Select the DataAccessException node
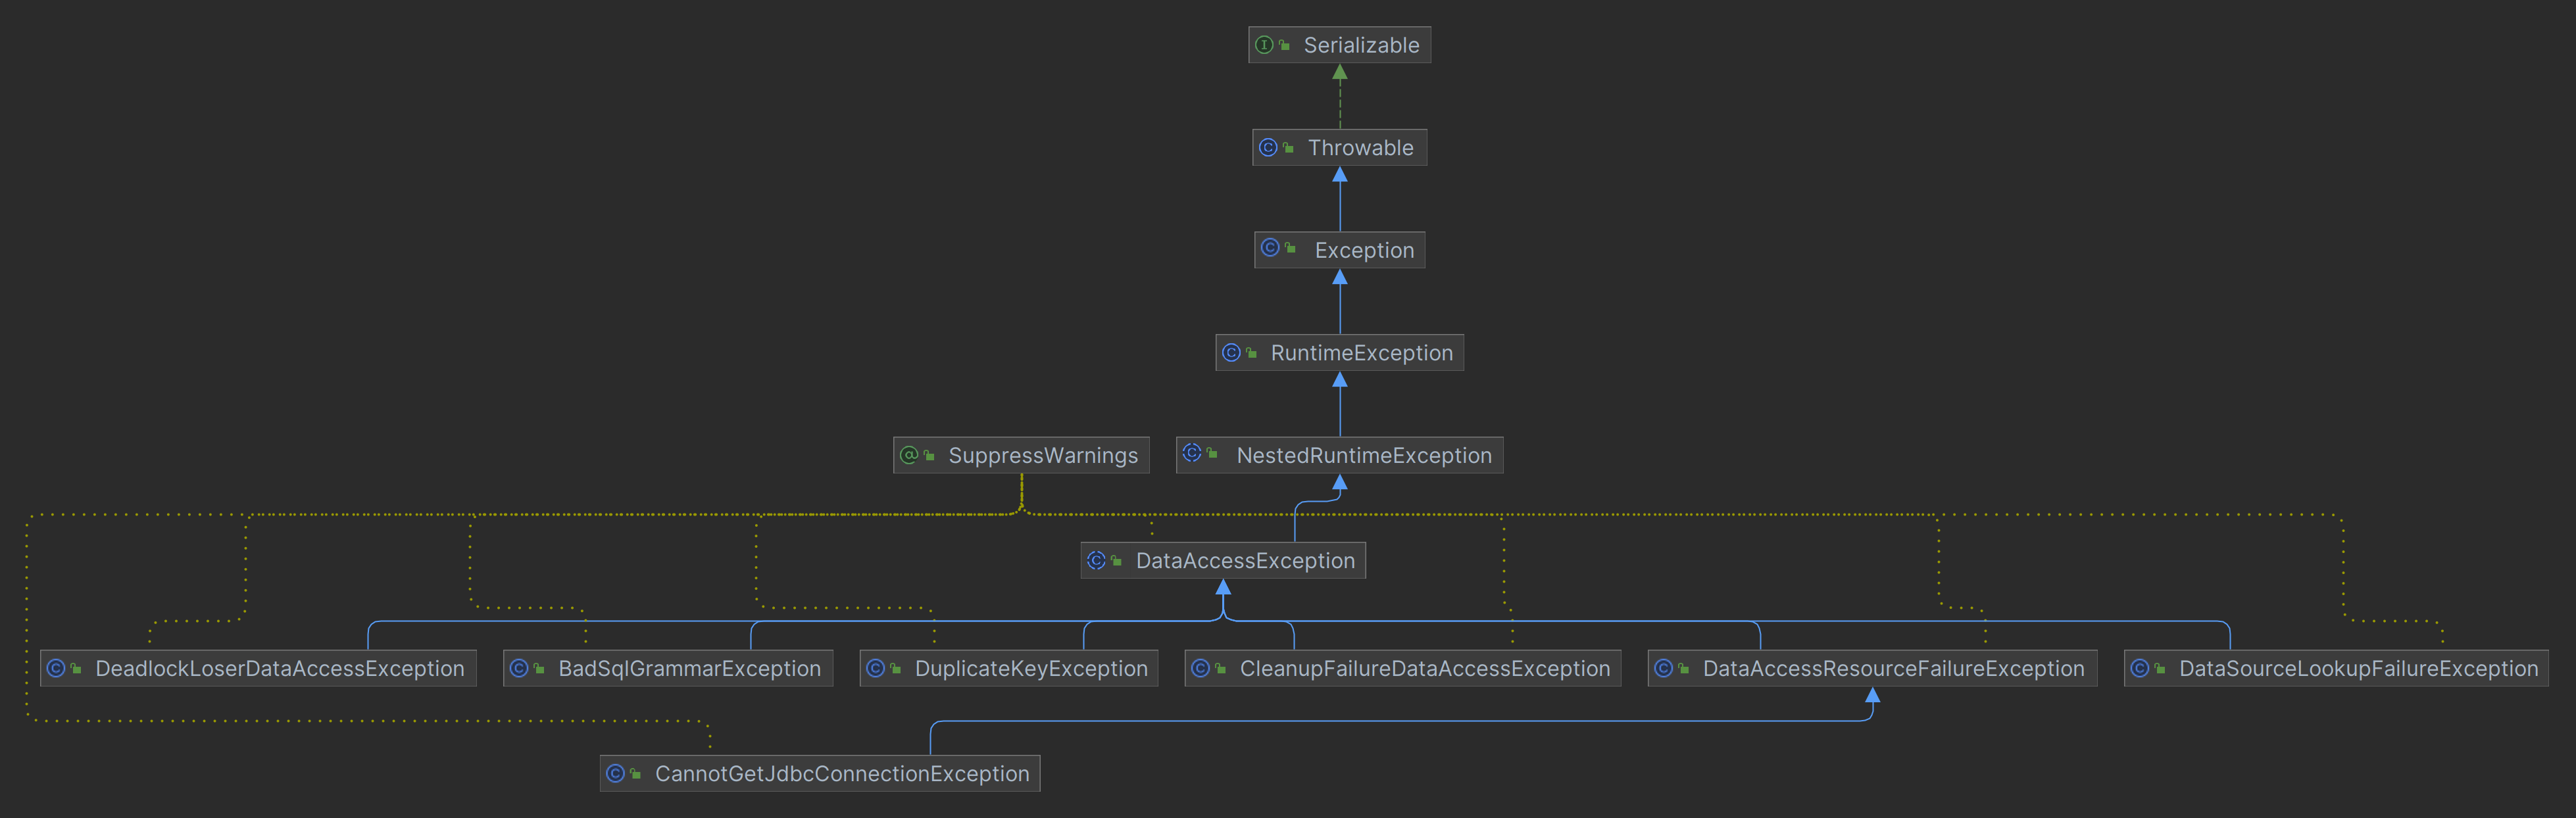 point(1245,561)
